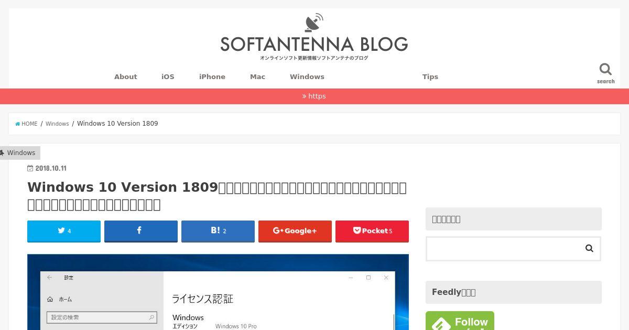
Task: Click the red https announcement bar link
Action: point(314,96)
